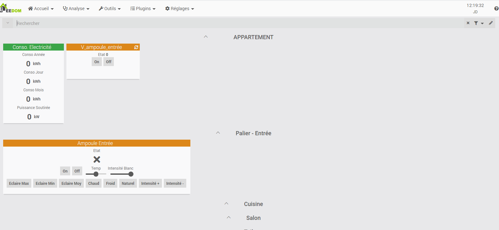The width and height of the screenshot is (499, 230).
Task: Turn On the Ampoule Entrée
Action: pos(65,171)
